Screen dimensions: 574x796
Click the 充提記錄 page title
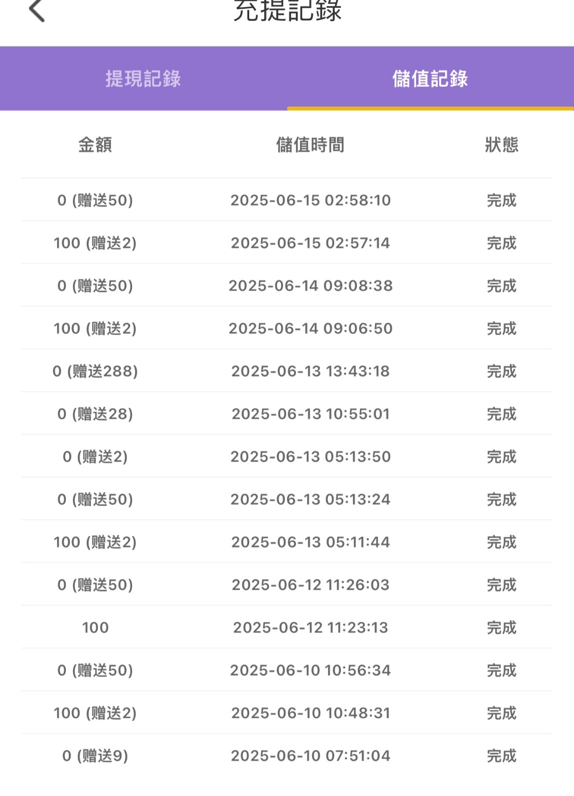(x=288, y=10)
